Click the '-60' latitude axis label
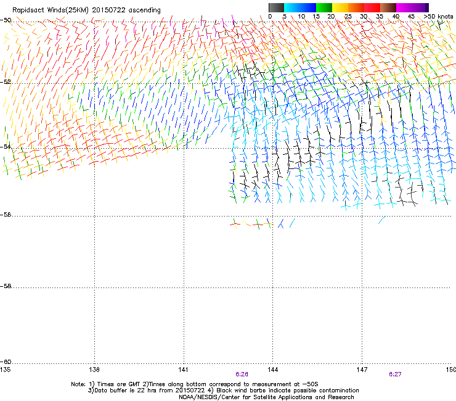The height and width of the screenshot is (401, 456). pyautogui.click(x=6, y=362)
